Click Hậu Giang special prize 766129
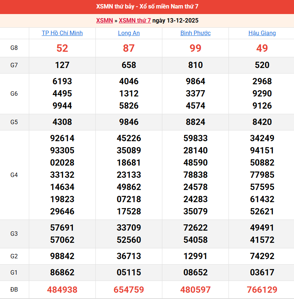 pos(262,290)
